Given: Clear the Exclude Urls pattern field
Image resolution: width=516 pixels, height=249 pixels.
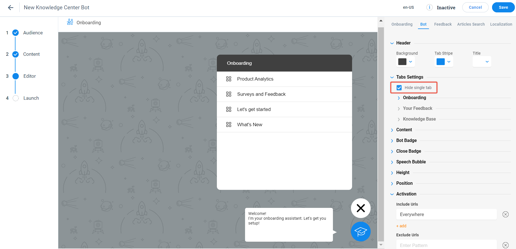Looking at the screenshot, I should tap(506, 245).
